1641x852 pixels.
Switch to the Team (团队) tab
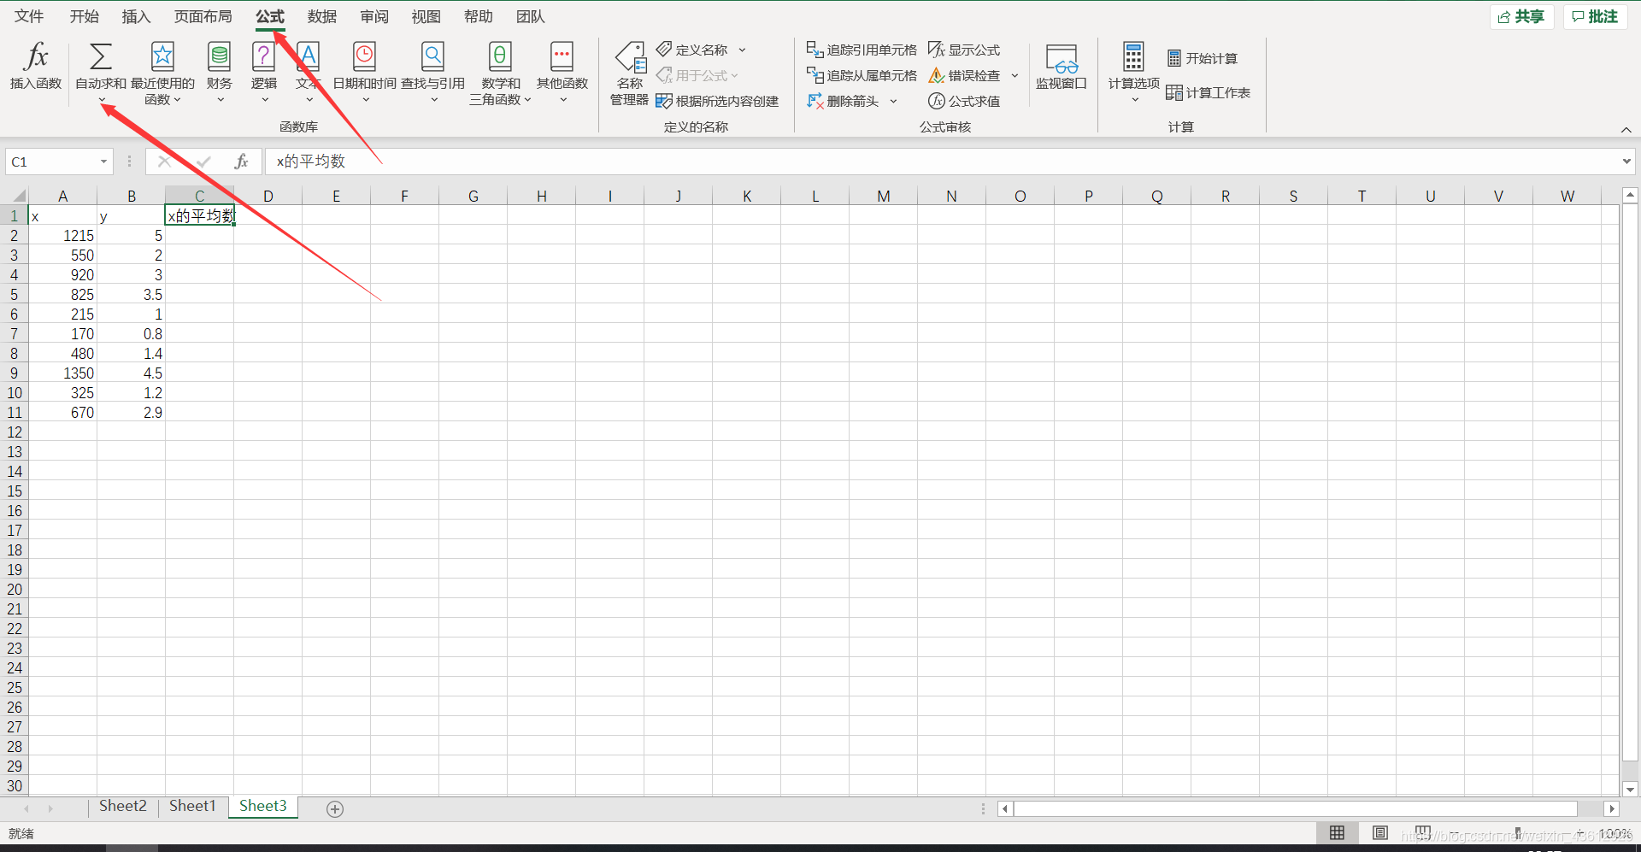pos(531,16)
